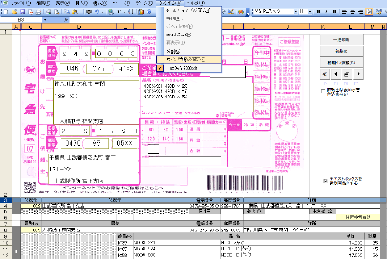Click the double-left arrow first record button

click(x=325, y=74)
